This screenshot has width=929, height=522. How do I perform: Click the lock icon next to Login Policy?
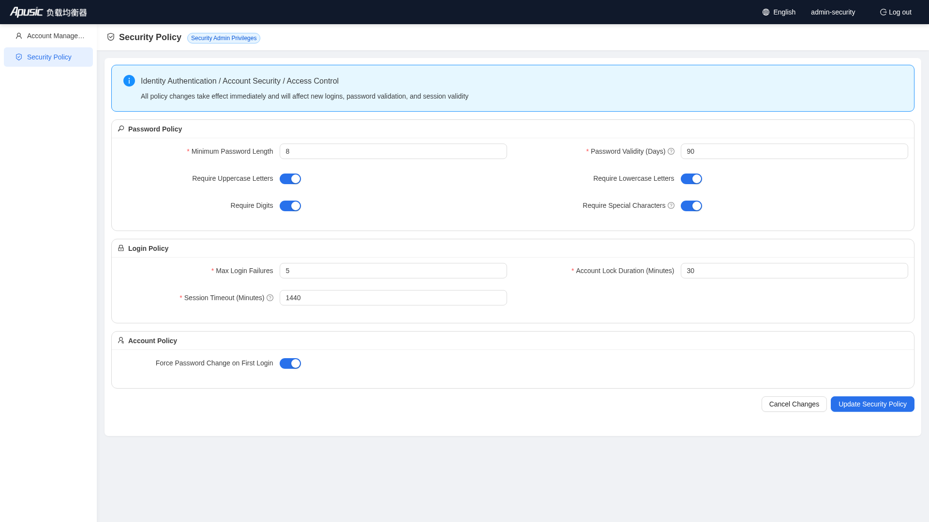121,248
